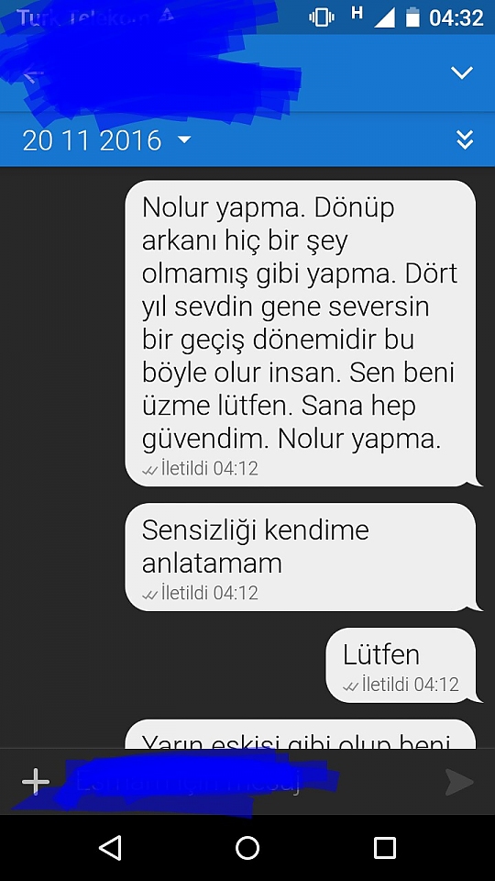Expand the header with the down chevron
Screen dimensions: 495x881
(x=462, y=72)
